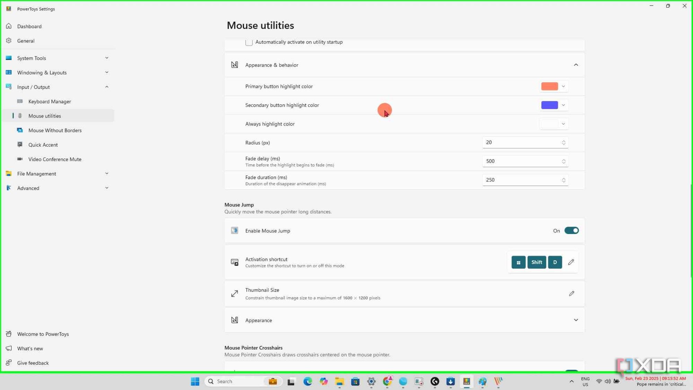Viewport: 693px width, 390px height.
Task: Collapse Appearance & behavior section
Action: [576, 65]
